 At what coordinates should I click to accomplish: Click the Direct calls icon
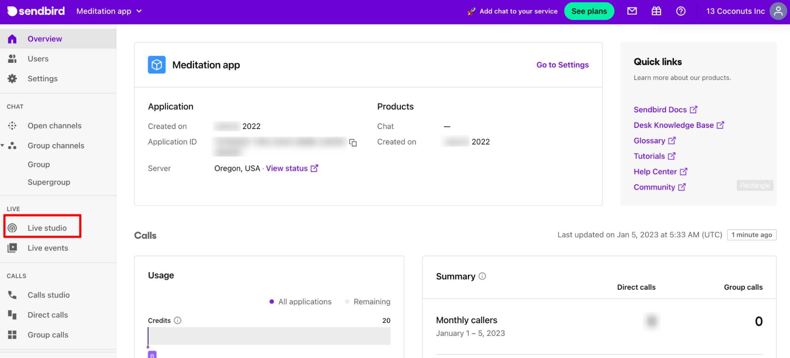[x=12, y=315]
